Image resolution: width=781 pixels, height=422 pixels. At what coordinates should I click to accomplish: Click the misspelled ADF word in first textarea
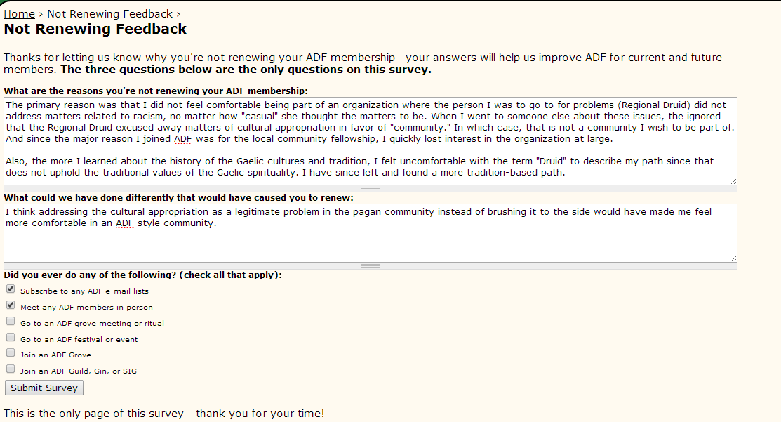pyautogui.click(x=183, y=139)
